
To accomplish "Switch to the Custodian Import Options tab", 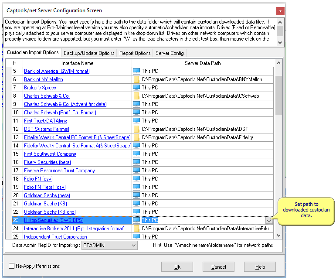I will pyautogui.click(x=33, y=52).
